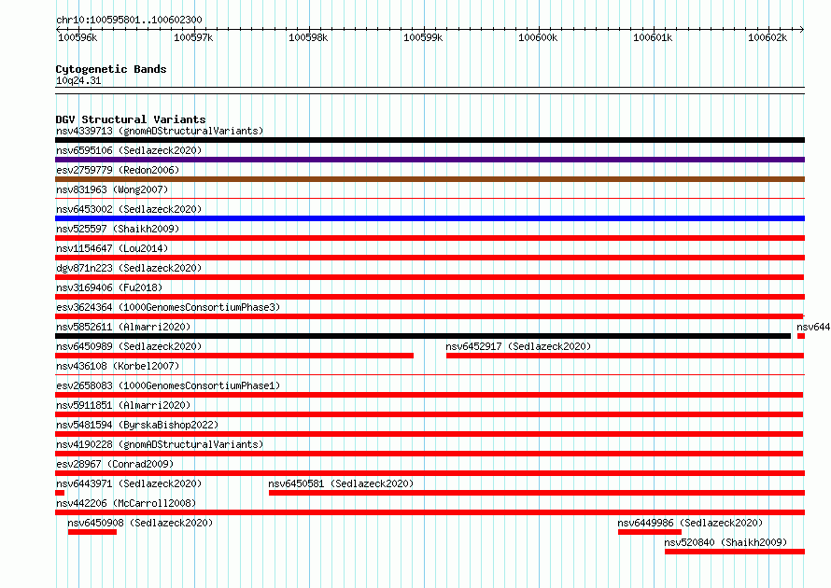The width and height of the screenshot is (831, 588).
Task: Open esv28967 (Conrad2009) label
Action: 115,464
